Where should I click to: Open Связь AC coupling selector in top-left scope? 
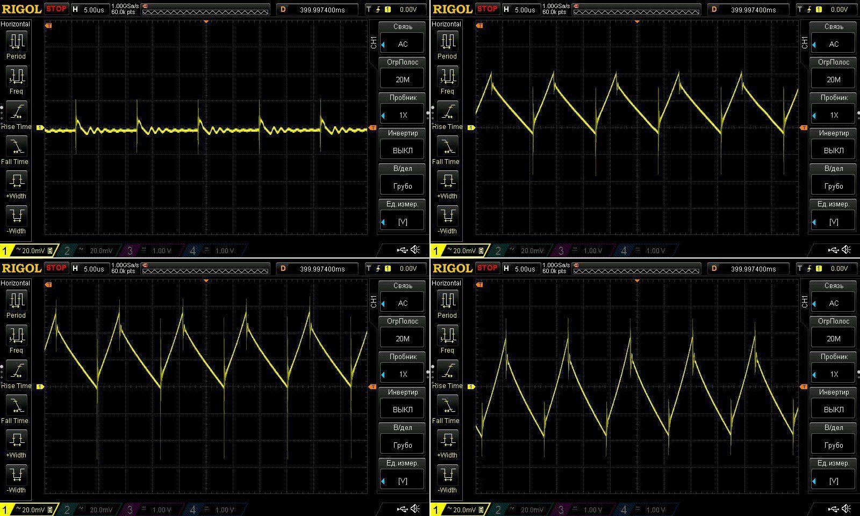[403, 44]
